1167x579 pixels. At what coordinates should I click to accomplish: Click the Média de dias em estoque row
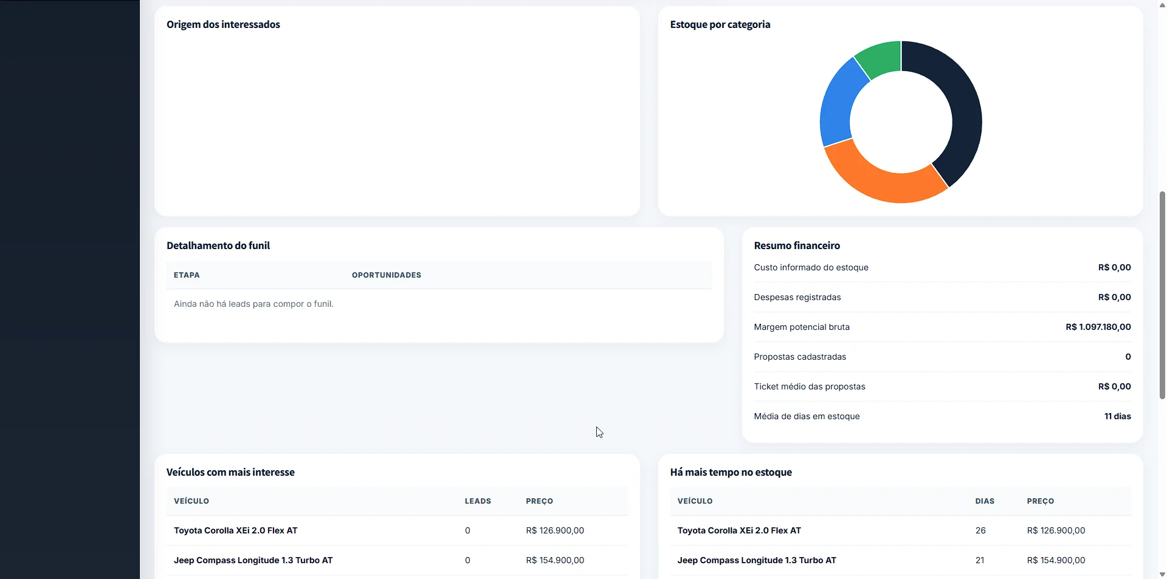(x=942, y=416)
